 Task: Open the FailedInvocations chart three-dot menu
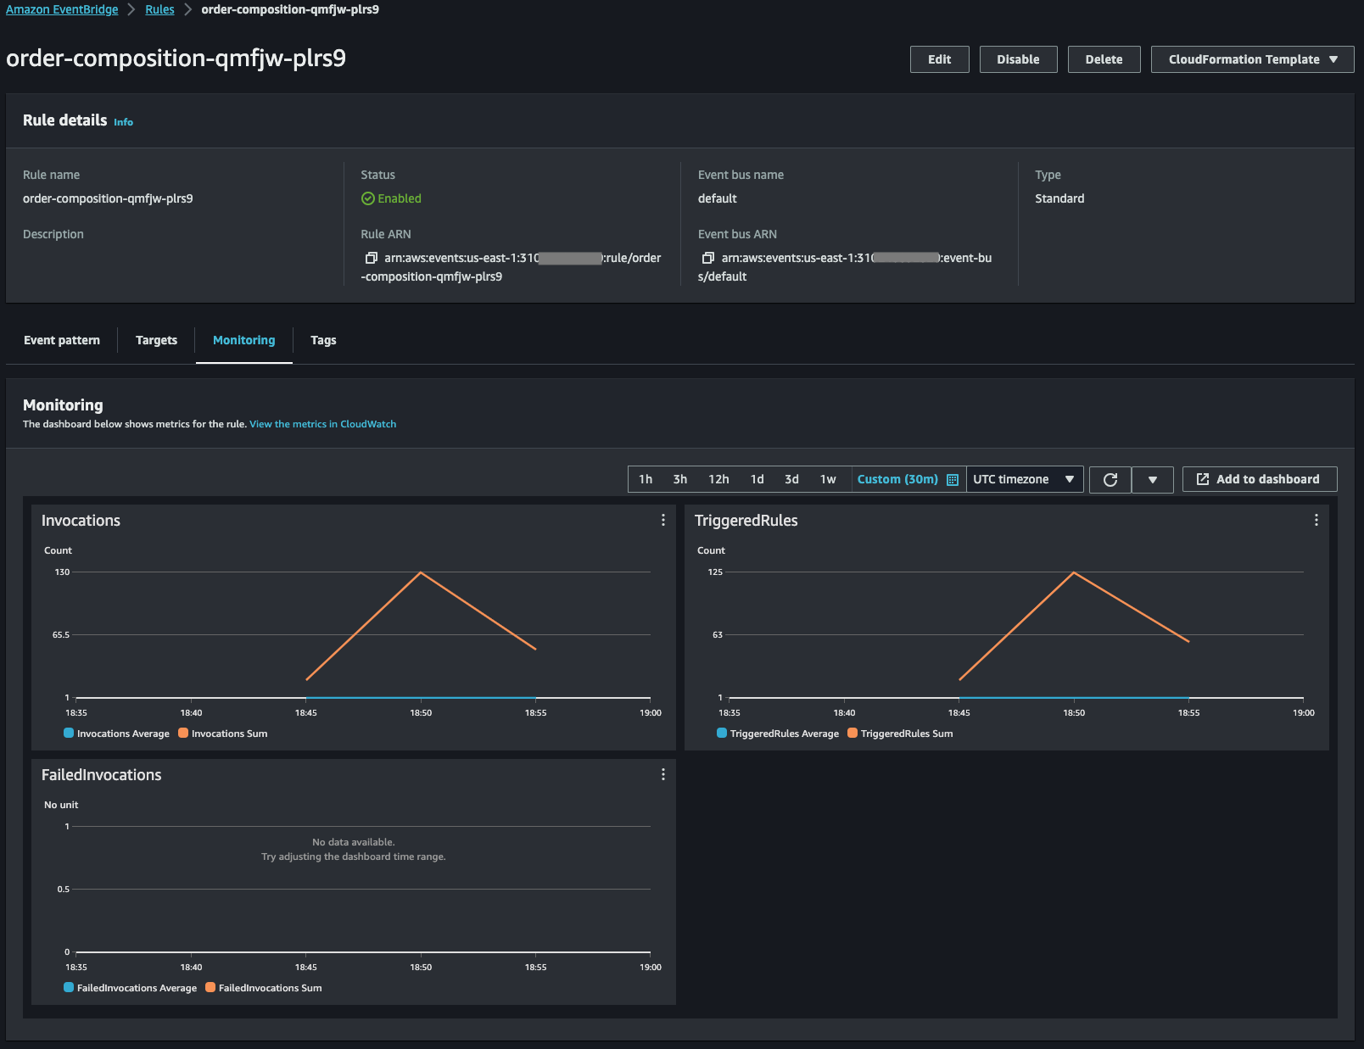(x=663, y=774)
